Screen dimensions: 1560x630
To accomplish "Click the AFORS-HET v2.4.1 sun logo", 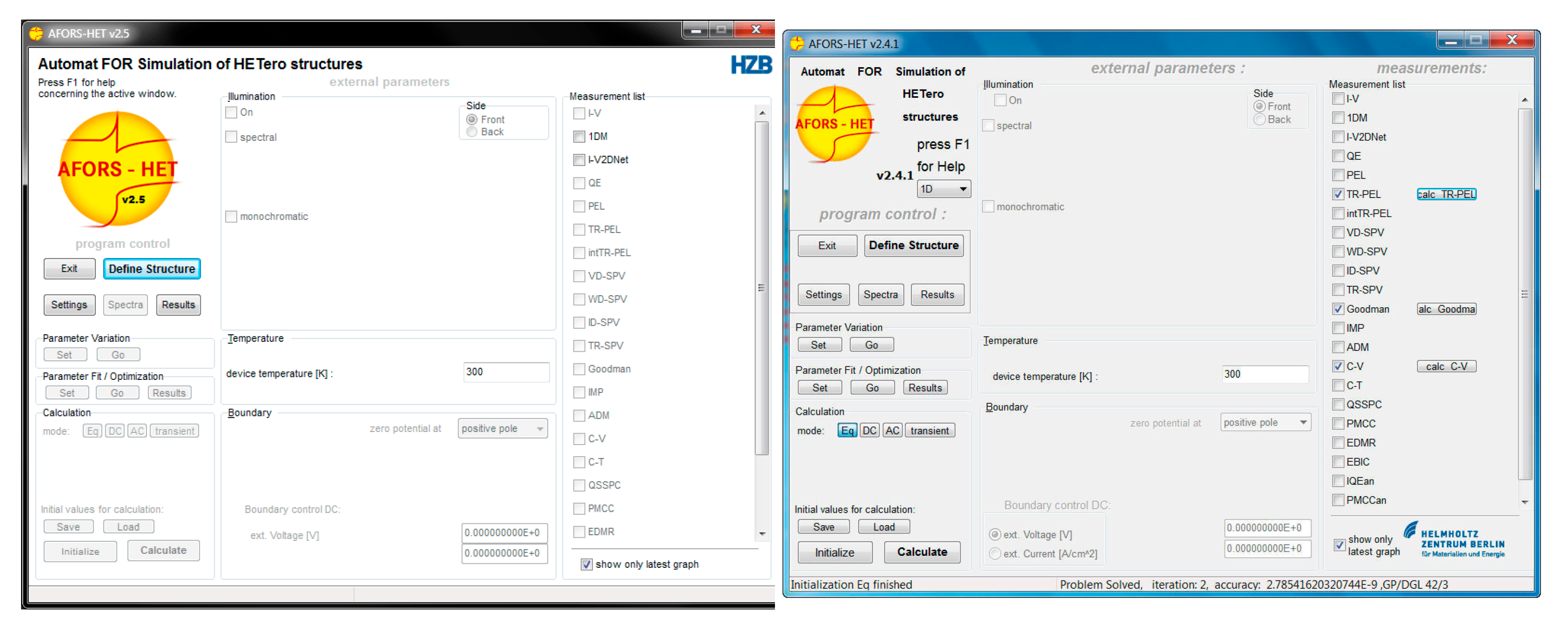I will pyautogui.click(x=835, y=124).
